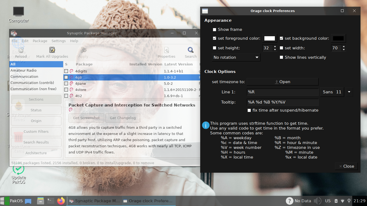The image size is (367, 206).
Task: Enable Show lines vertically
Action: tap(281, 57)
